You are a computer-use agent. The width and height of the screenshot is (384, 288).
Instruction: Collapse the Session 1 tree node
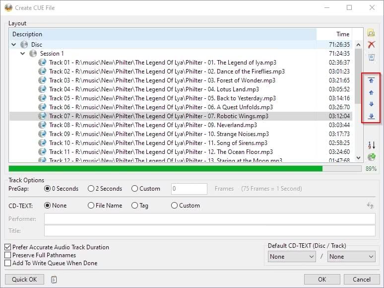pyautogui.click(x=22, y=54)
